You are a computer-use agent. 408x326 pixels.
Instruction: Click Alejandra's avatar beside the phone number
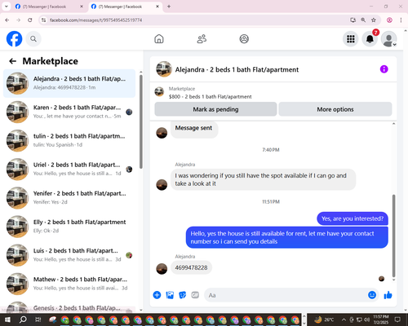click(x=162, y=269)
